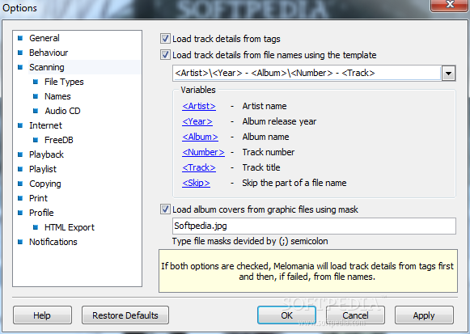Click the blue bullet icon beside File Types
Screen dimensions: 470x334
click(36, 82)
